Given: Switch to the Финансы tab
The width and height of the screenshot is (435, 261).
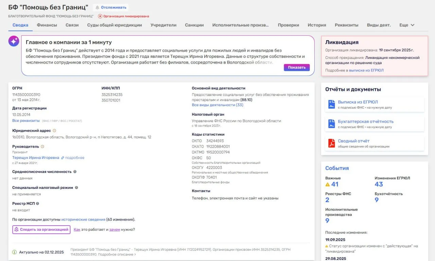Looking at the screenshot, I should 47,25.
